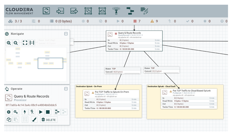This screenshot has height=136, width=235.
Task: Change color with the paintbrush icon
Action: click(34, 119)
